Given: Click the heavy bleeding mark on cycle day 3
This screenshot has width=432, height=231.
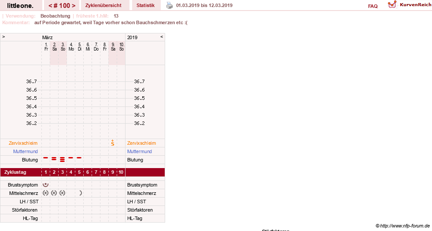Looking at the screenshot, I should [x=63, y=159].
